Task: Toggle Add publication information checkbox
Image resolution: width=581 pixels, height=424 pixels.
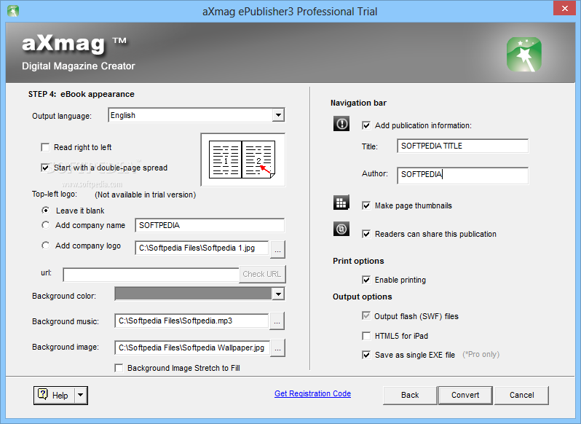Action: (366, 125)
